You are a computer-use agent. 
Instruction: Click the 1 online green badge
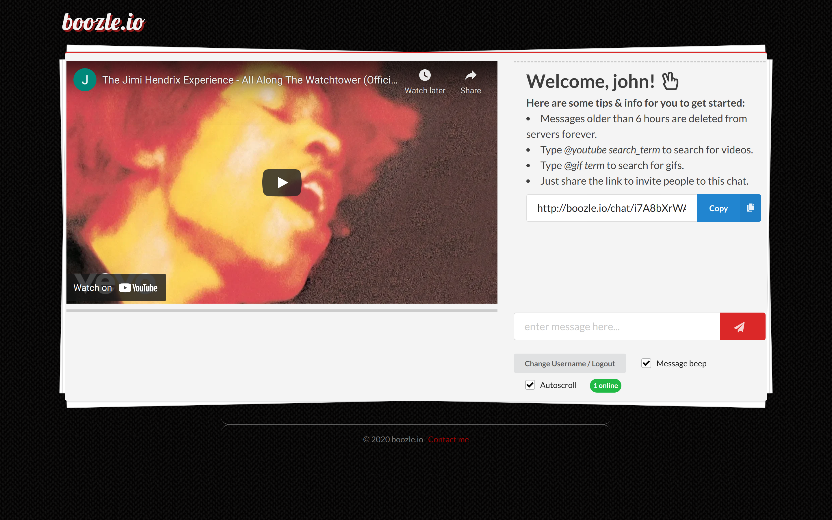(x=605, y=385)
